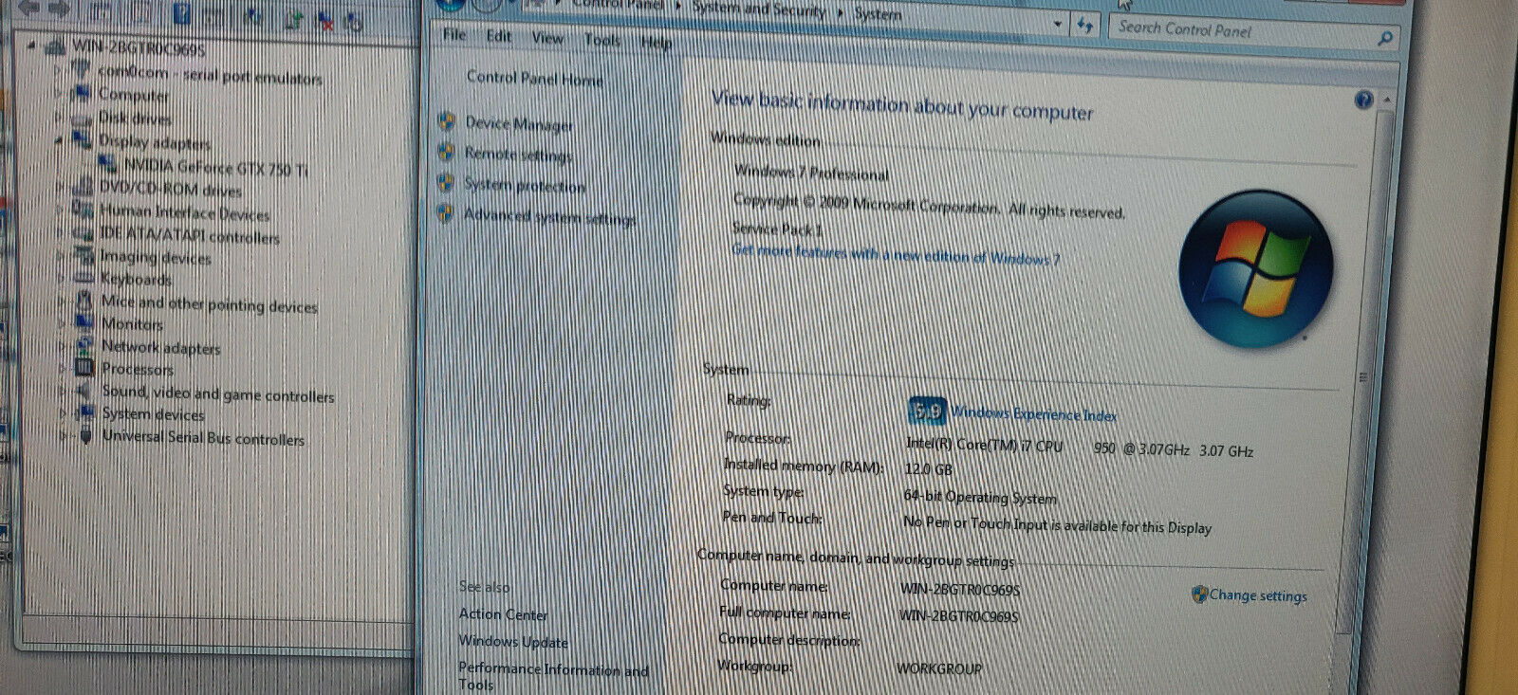Expand IDE ATA/ATAPI controllers node
Viewport: 1518px width, 695px height.
[60, 231]
